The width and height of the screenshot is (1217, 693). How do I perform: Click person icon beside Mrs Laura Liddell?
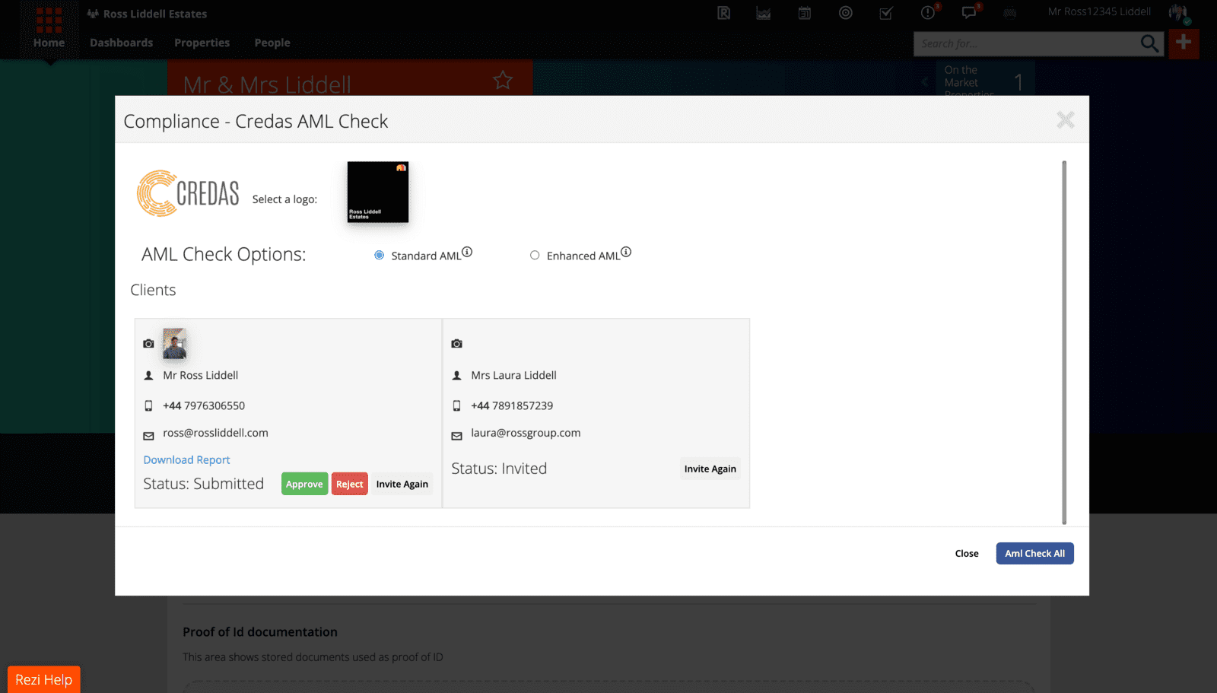pos(456,375)
